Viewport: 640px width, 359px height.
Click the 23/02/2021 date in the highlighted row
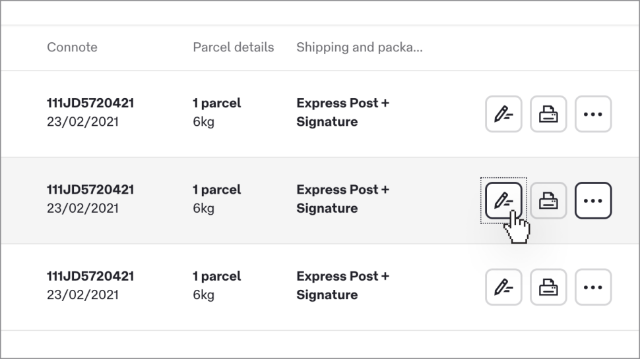tap(82, 208)
